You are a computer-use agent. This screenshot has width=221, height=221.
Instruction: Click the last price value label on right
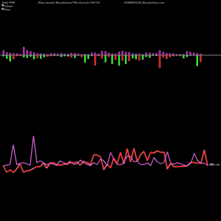pos(214,165)
